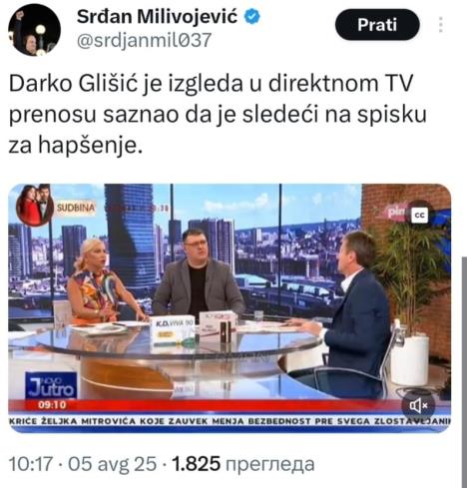Click the scrolling news ticker text

(230, 421)
